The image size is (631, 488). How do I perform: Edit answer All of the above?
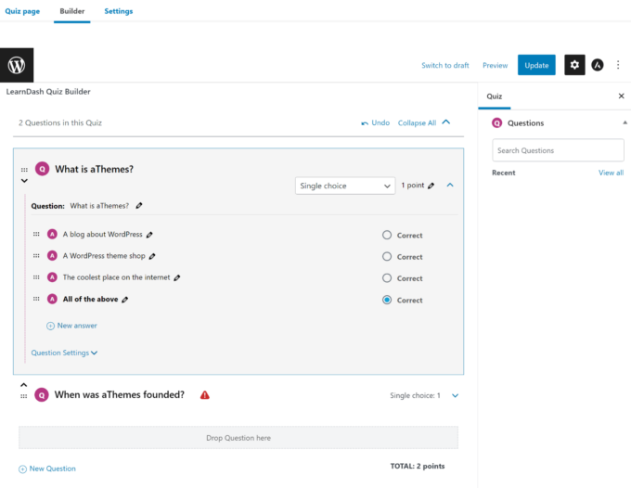[x=125, y=300]
